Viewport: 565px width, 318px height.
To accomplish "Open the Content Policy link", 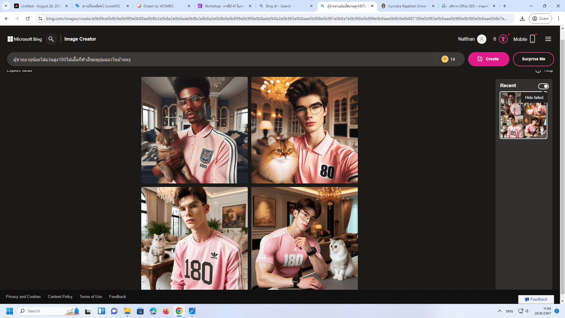I will click(60, 297).
